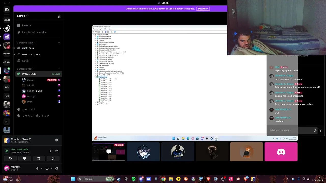Viewport: 326px width, 183px height.
Task: Open the SdEB server in sidebar
Action: pyautogui.click(x=7, y=20)
